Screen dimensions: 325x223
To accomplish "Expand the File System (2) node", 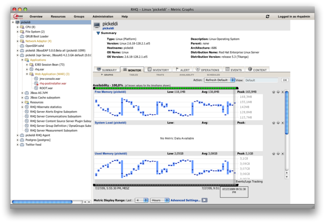I will pyautogui.click(x=18, y=32).
